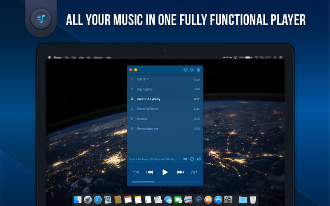Image resolution: width=330 pixels, height=206 pixels.
Task: Select track 6 "Remember me"
Action: (165, 129)
